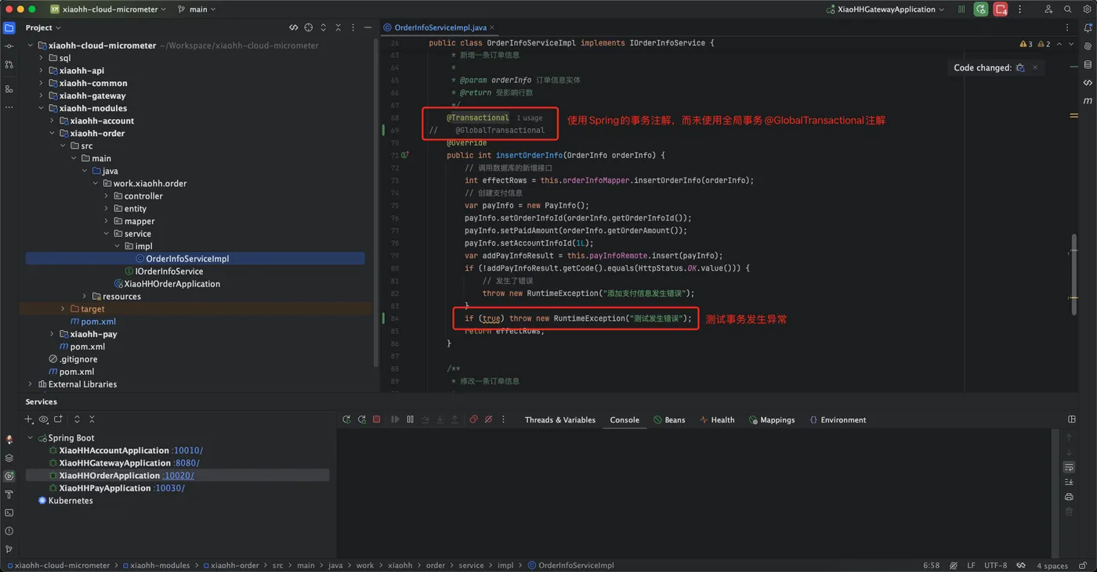Click the Code changed reload bug icon
The height and width of the screenshot is (572, 1097).
(1020, 68)
